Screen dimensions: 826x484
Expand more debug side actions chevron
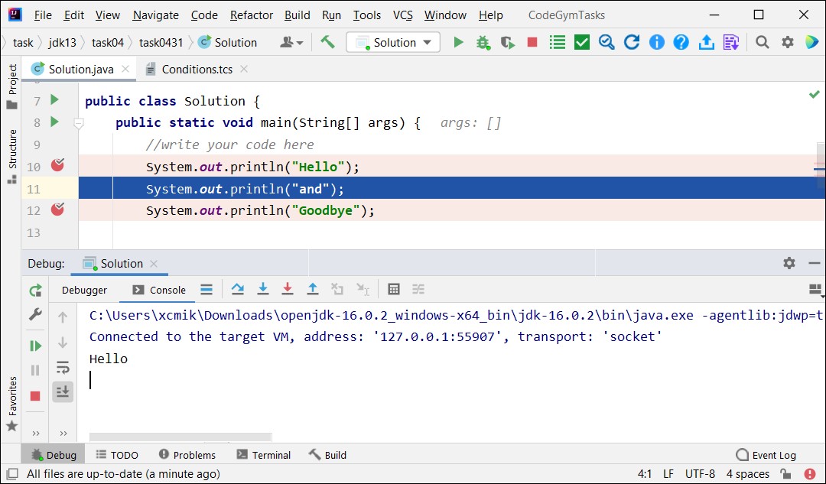point(36,434)
